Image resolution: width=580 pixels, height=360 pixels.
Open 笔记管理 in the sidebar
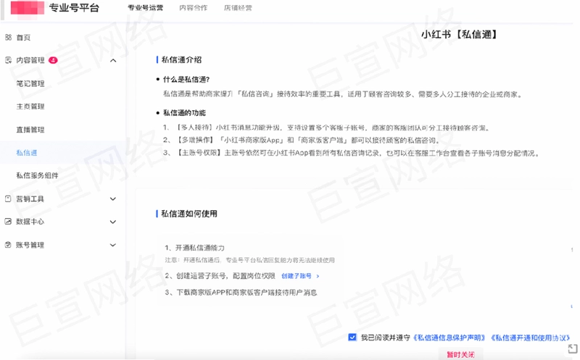click(x=30, y=83)
